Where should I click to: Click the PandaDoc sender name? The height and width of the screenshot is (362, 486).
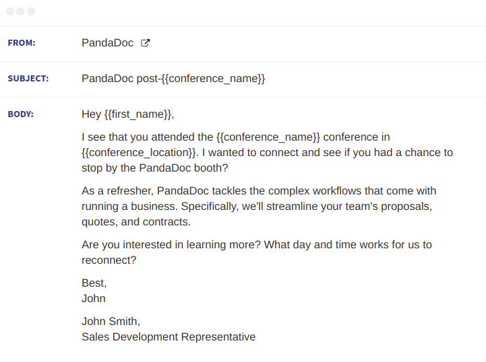[x=107, y=42]
